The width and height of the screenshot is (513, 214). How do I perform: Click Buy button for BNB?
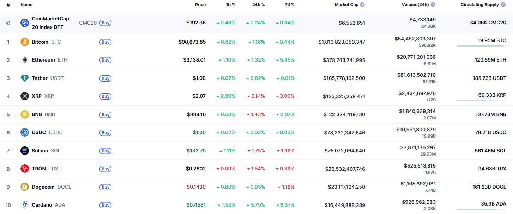(x=105, y=114)
